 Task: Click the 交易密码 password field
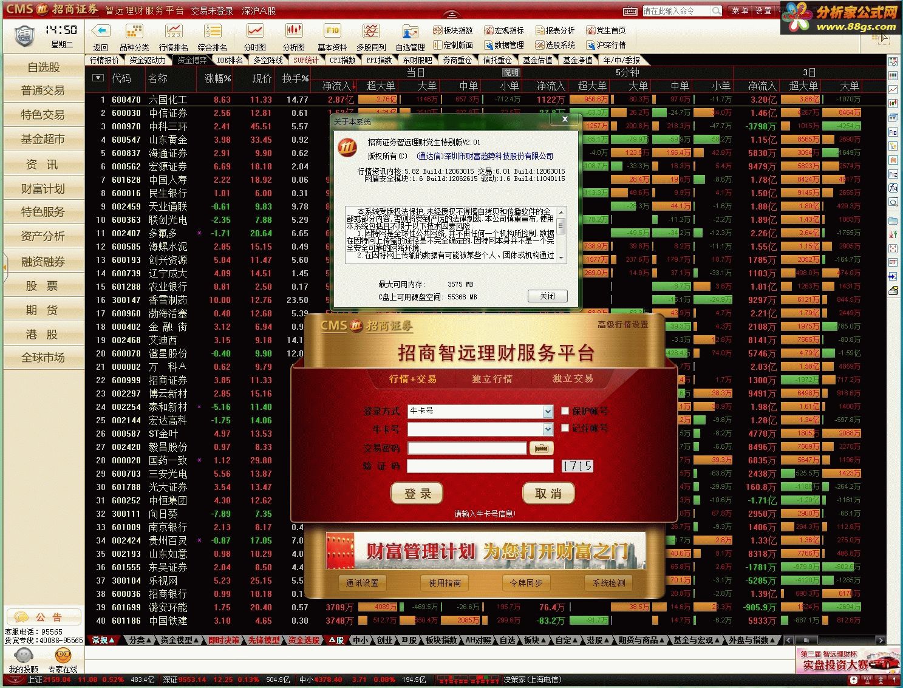467,448
